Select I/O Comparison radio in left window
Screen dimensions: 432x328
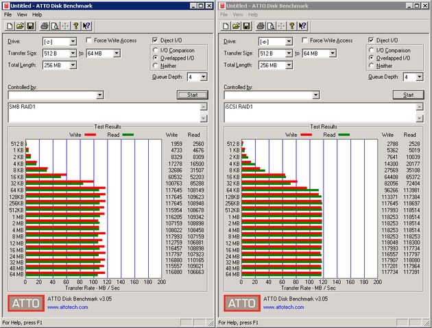(156, 51)
